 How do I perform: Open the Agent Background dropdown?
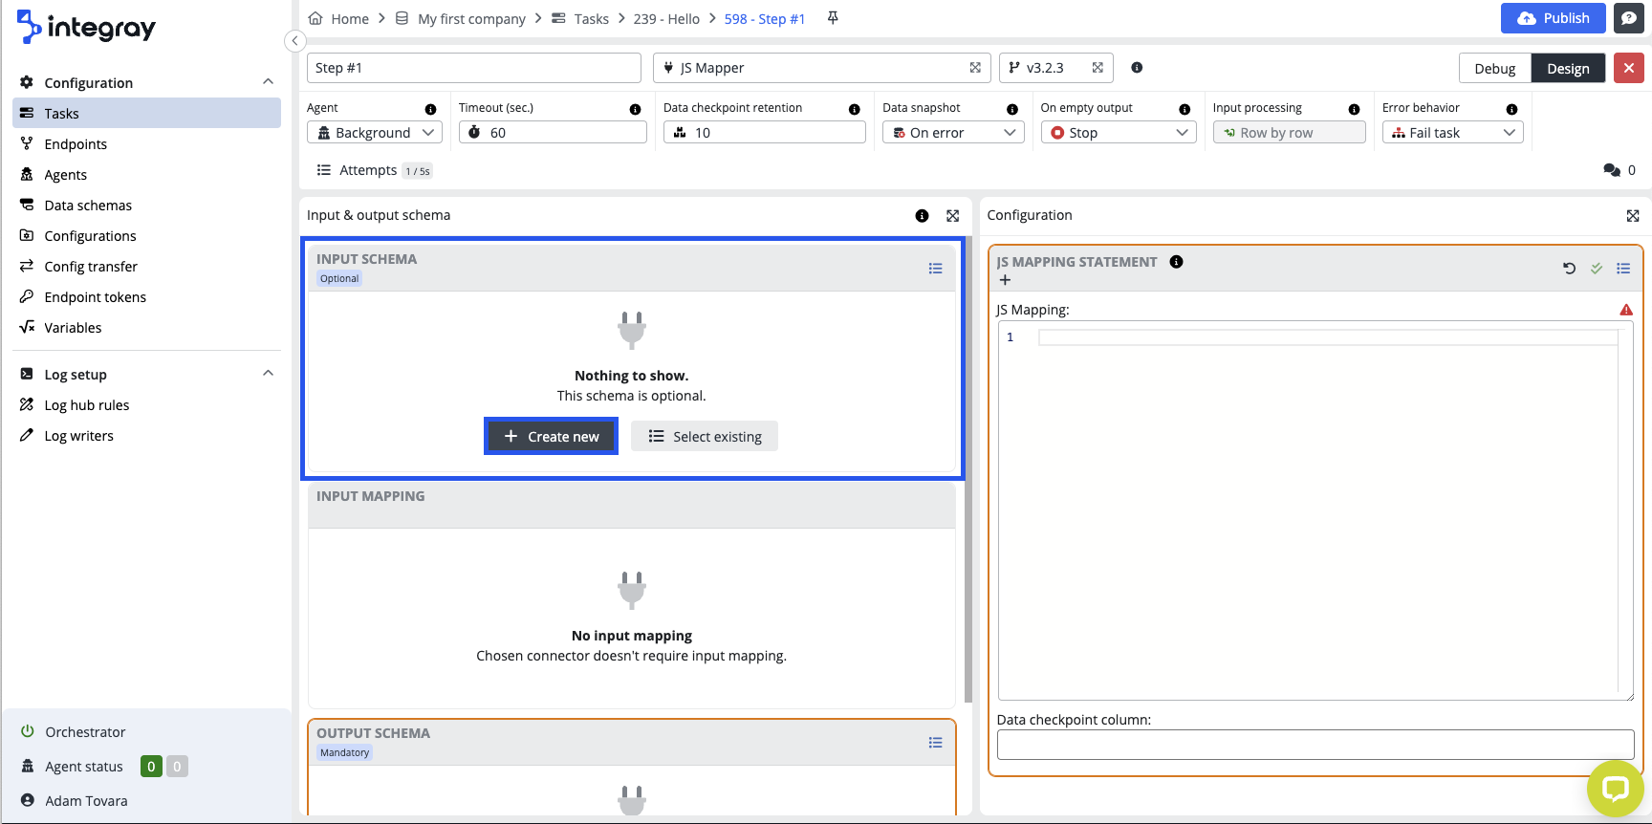click(x=375, y=133)
